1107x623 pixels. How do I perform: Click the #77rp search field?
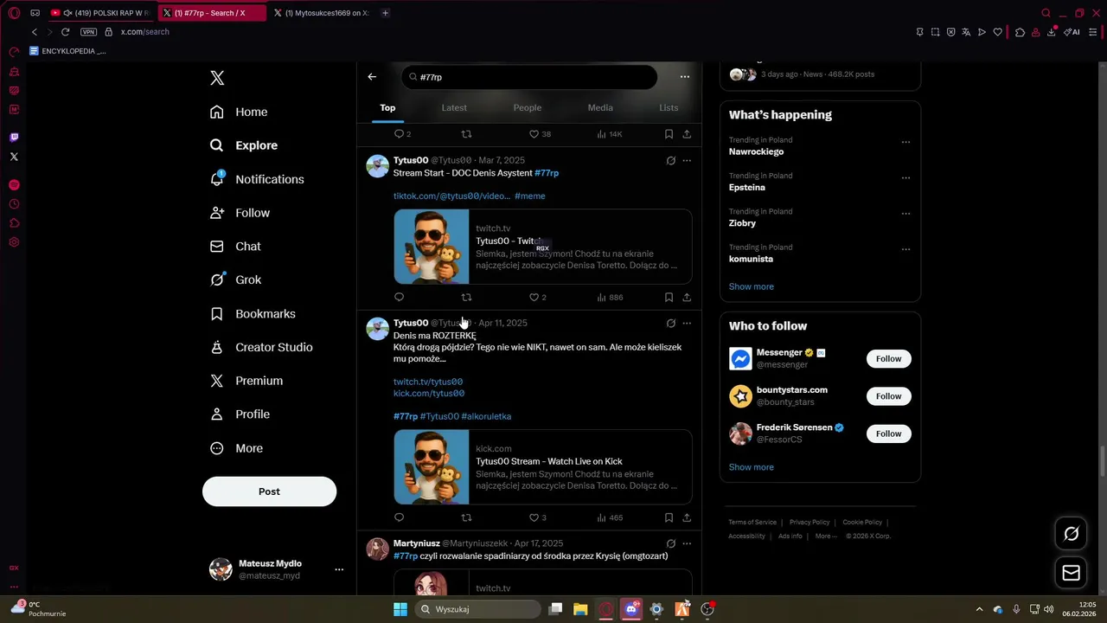529,77
